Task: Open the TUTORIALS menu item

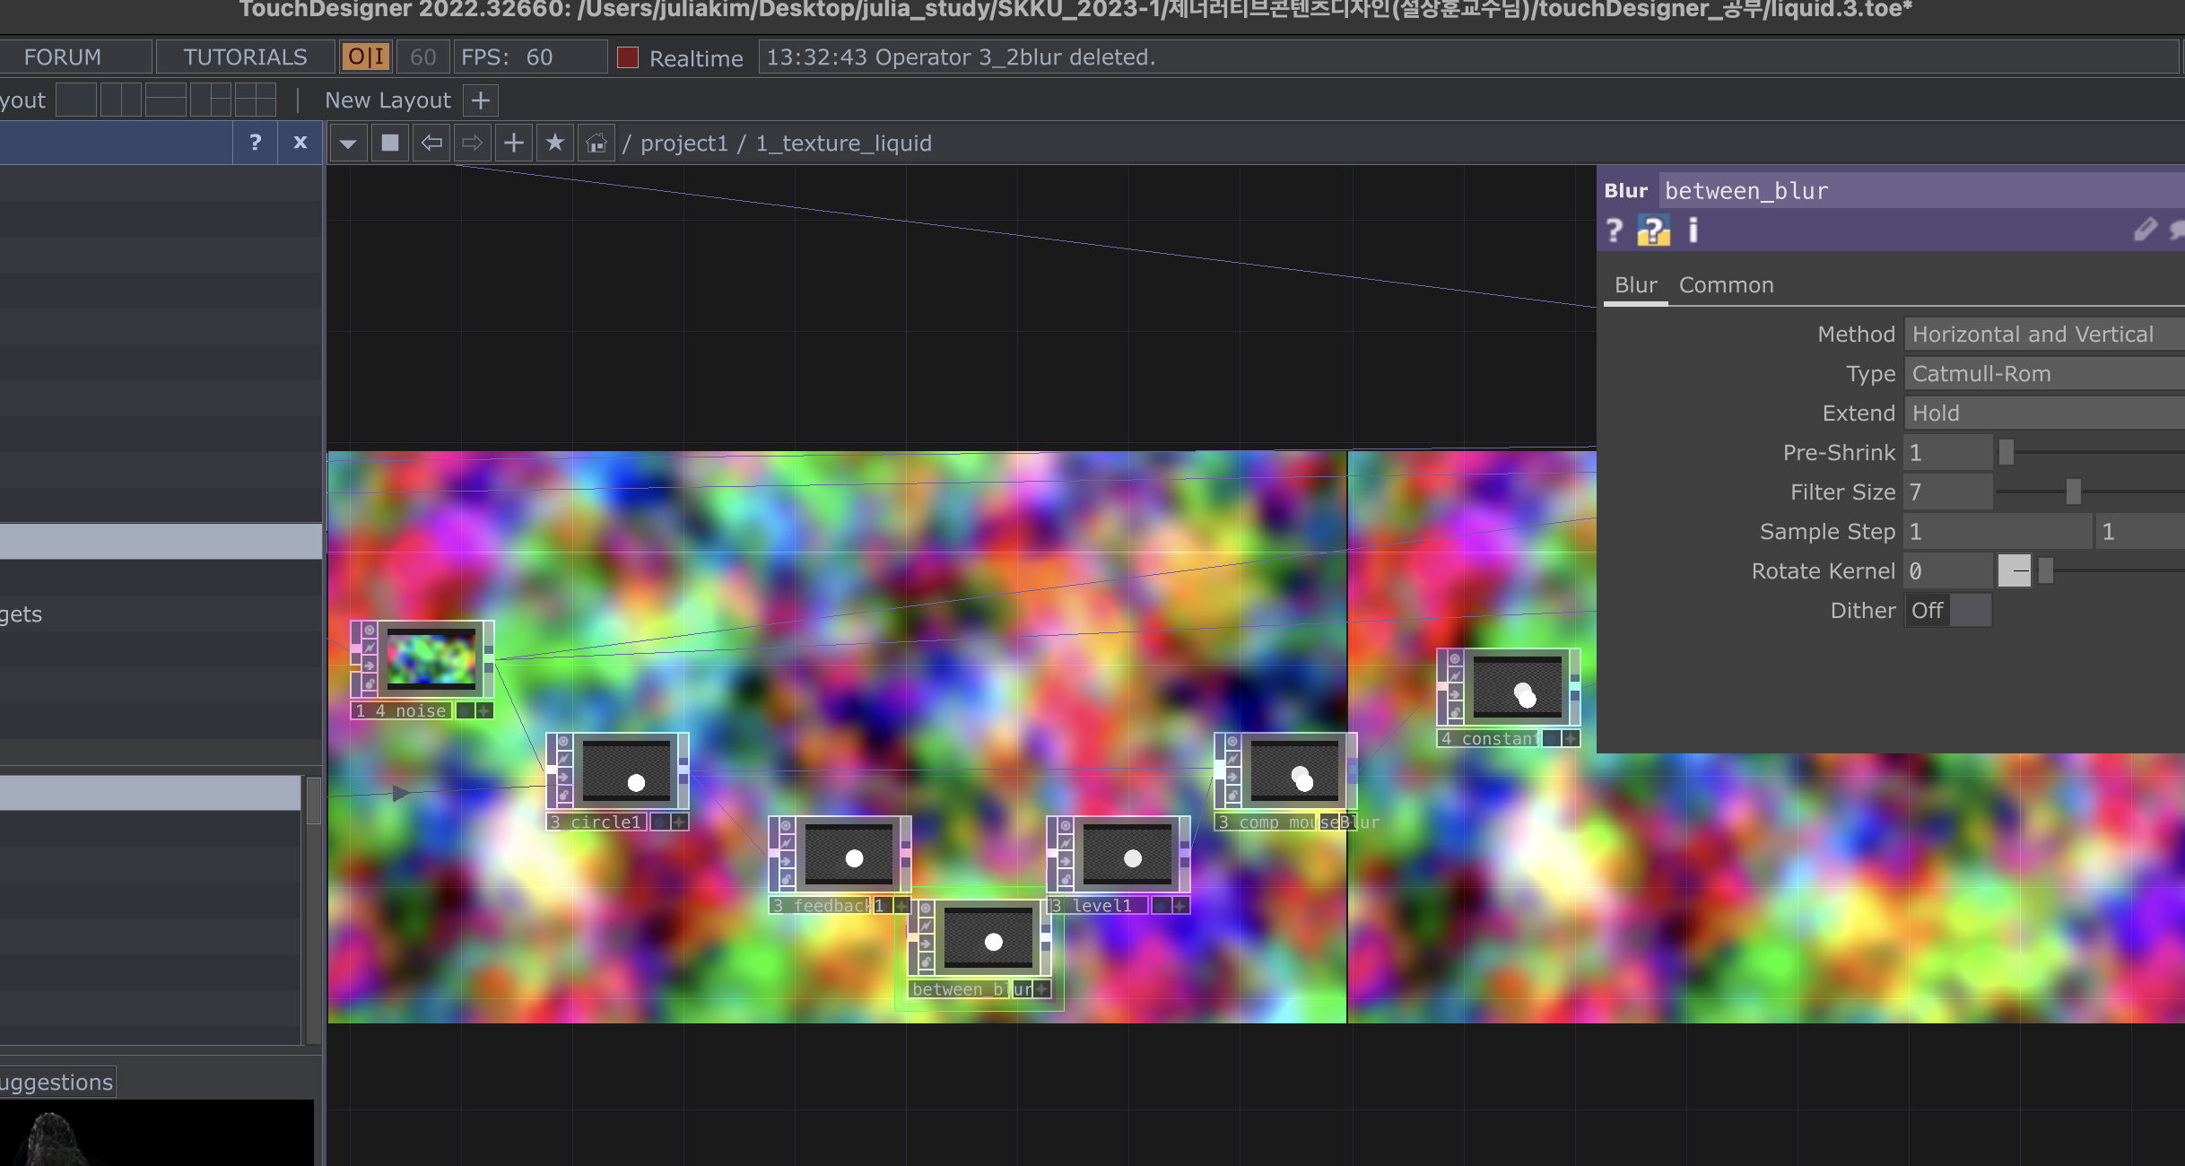Action: click(x=245, y=57)
